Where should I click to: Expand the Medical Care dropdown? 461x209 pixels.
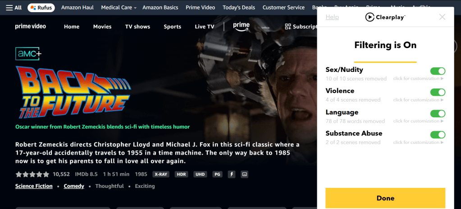(119, 8)
